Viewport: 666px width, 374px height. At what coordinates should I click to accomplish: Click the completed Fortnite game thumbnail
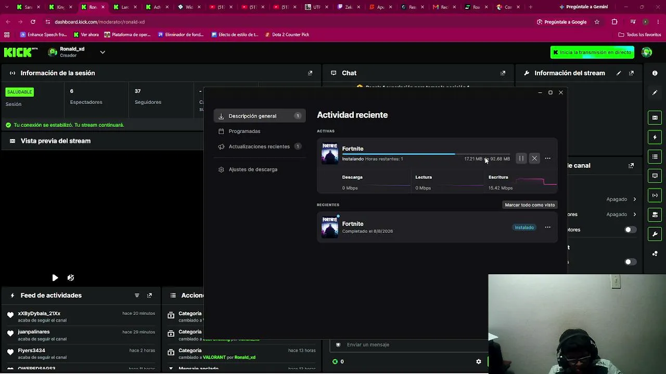coord(329,227)
